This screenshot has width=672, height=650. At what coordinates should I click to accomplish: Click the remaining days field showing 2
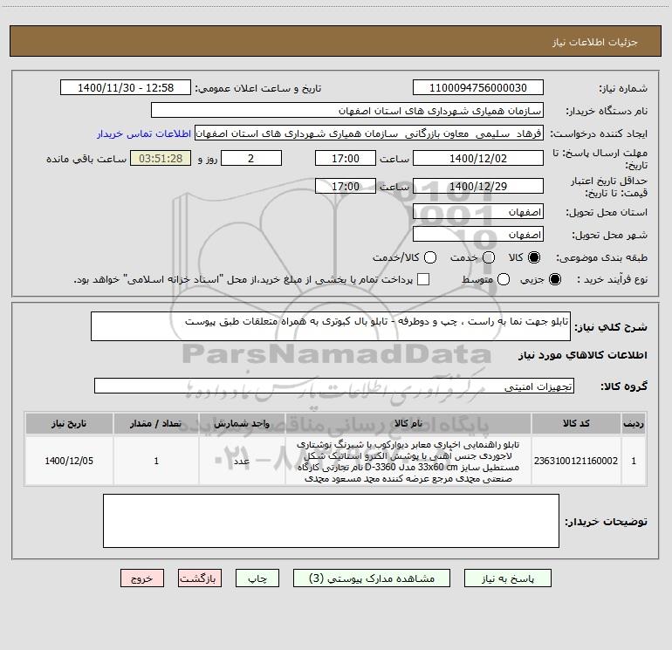coord(251,159)
